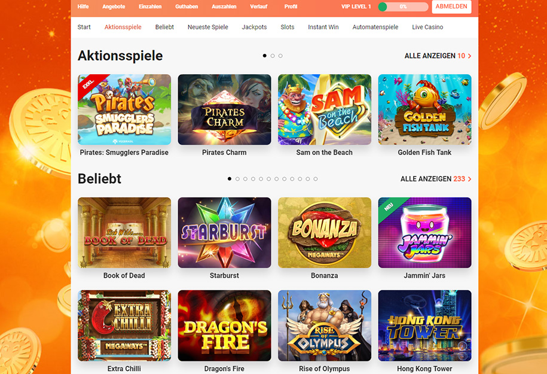Viewport: 547px width, 374px height.
Task: Open the Pirates: Smugglers Paradise game tile
Action: tap(124, 110)
